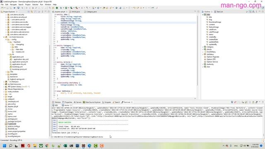Select logback-spring.xml file
The width and height of the screenshot is (265, 149).
click(x=17, y=79)
